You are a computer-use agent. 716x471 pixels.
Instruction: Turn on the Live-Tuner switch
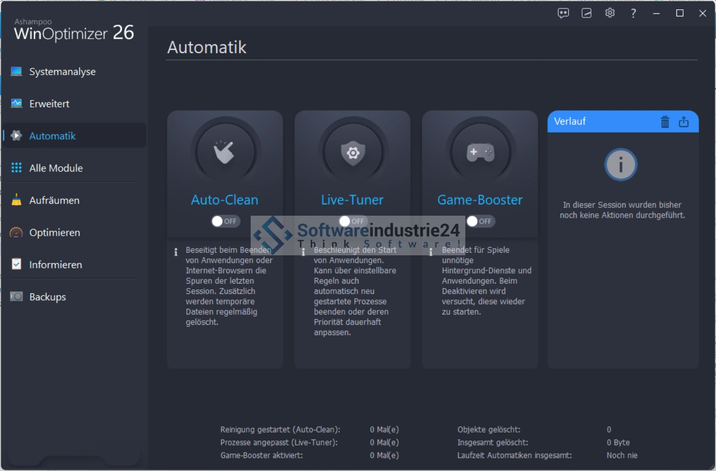(x=352, y=221)
